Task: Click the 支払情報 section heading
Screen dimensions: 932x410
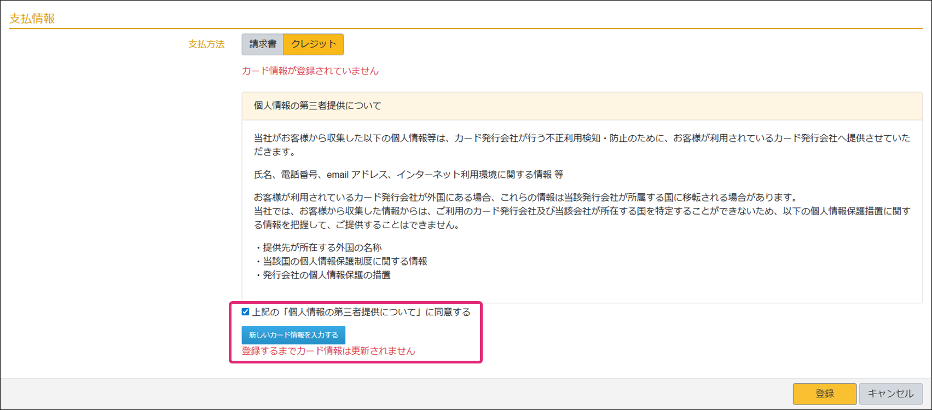Action: point(32,19)
